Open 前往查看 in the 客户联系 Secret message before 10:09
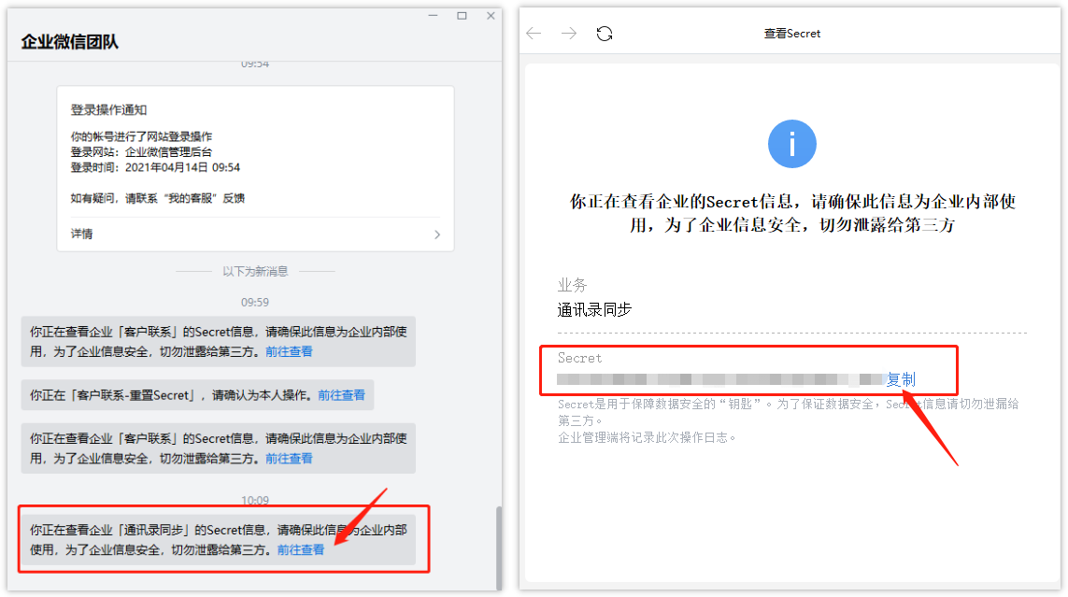1068x597 pixels. click(289, 458)
